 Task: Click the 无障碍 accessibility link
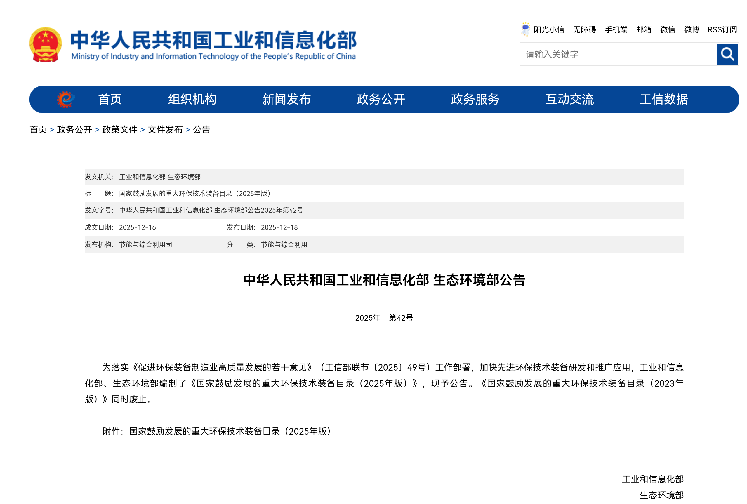[x=584, y=29]
